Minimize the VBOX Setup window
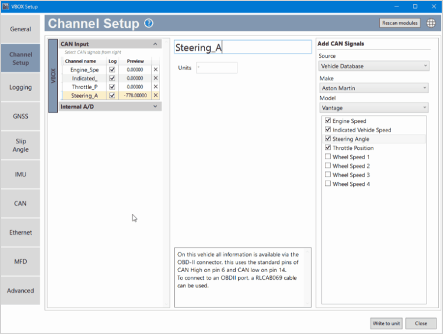Screen dimensions: 443x334 397,6
